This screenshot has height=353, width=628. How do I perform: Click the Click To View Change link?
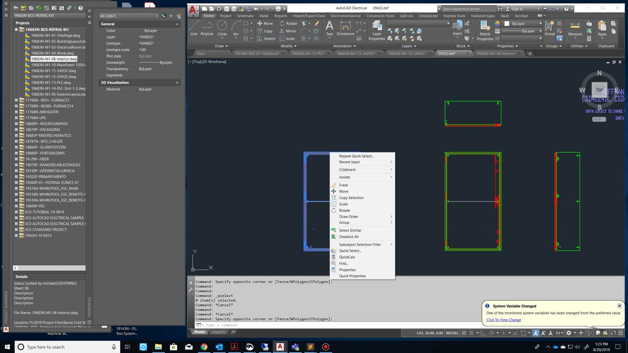[503, 320]
